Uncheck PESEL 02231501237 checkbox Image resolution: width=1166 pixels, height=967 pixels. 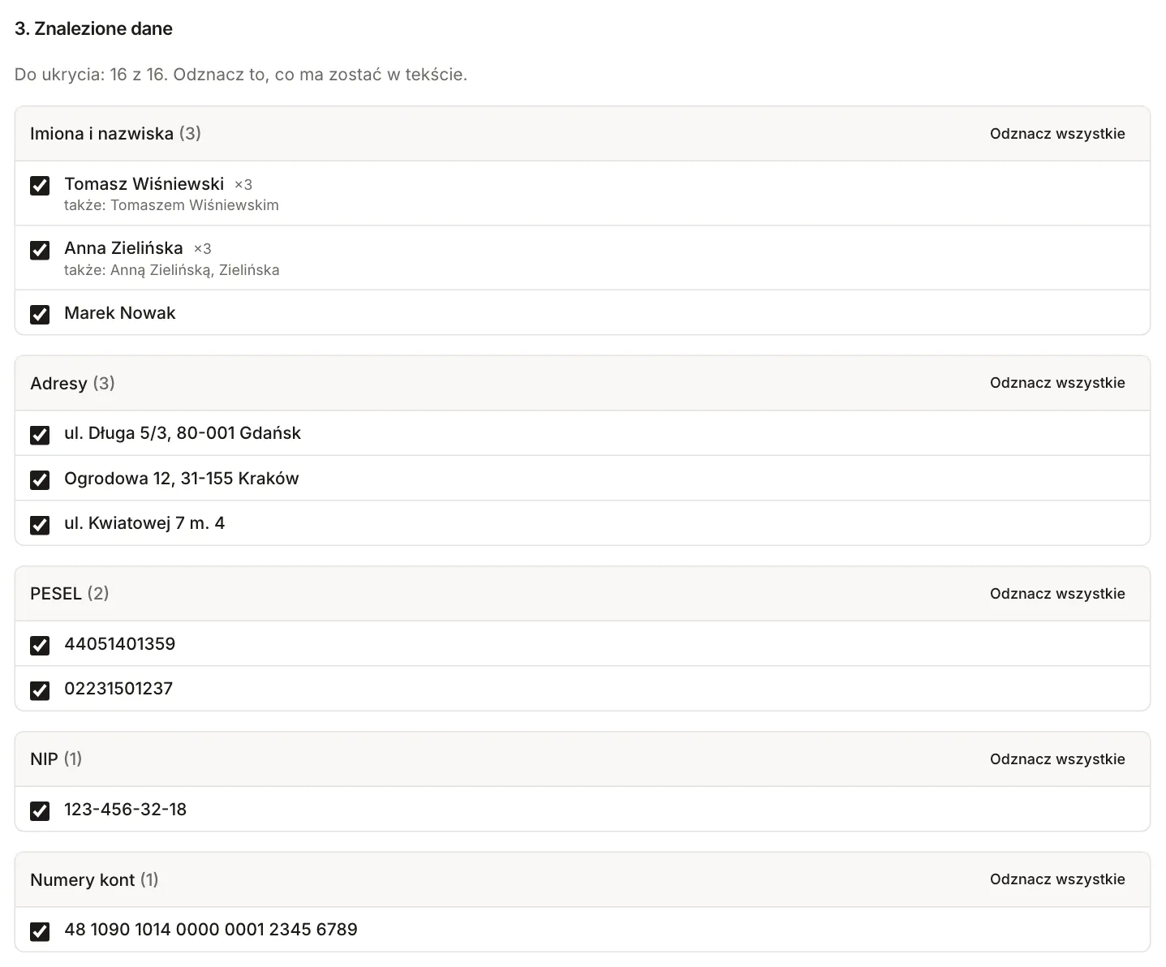pyautogui.click(x=40, y=690)
